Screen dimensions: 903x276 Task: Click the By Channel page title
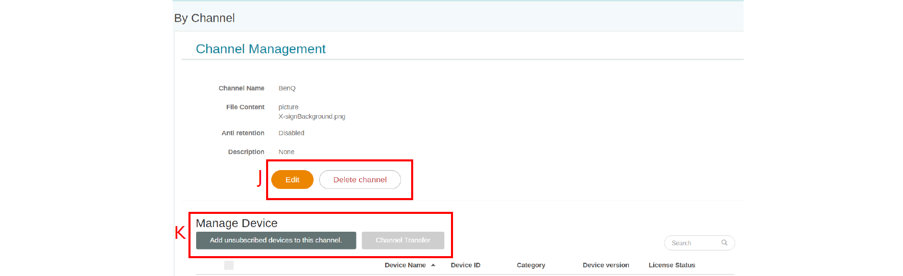pyautogui.click(x=204, y=18)
